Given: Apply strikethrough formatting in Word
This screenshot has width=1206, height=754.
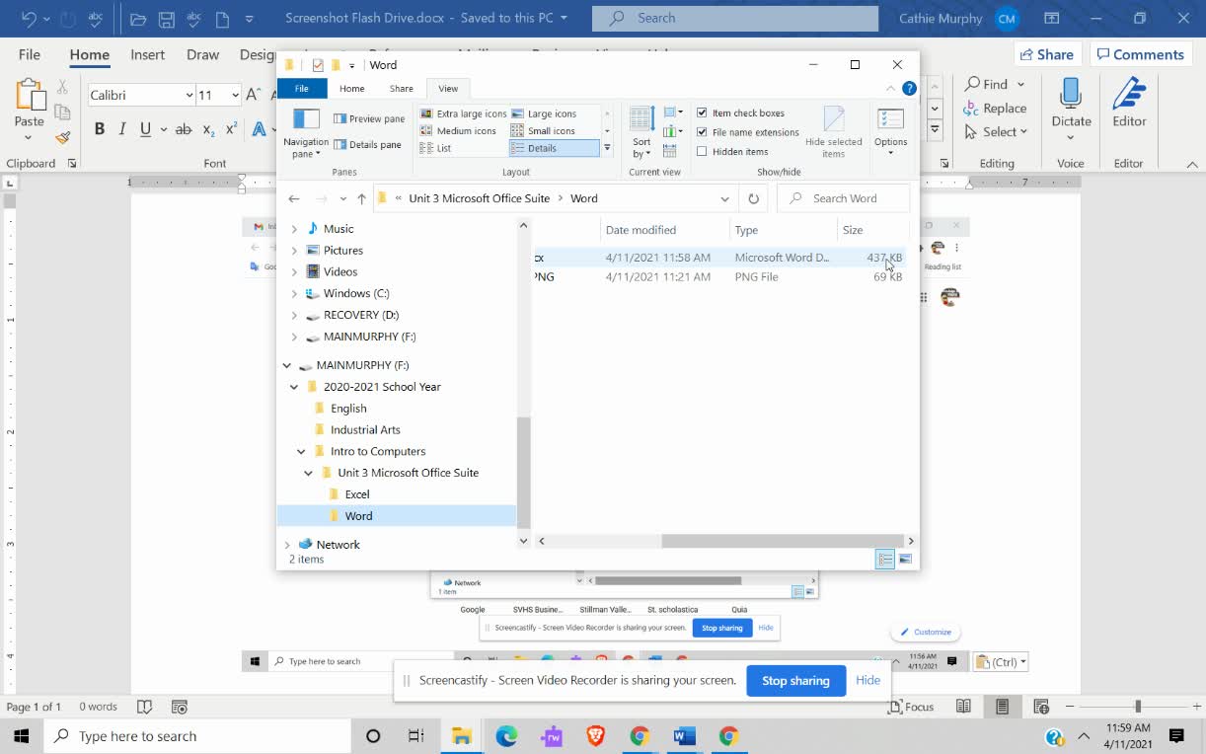Looking at the screenshot, I should pos(183,129).
